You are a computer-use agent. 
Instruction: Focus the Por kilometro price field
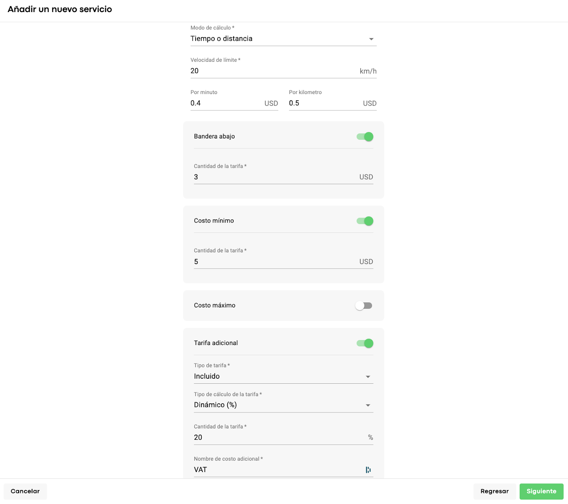324,103
